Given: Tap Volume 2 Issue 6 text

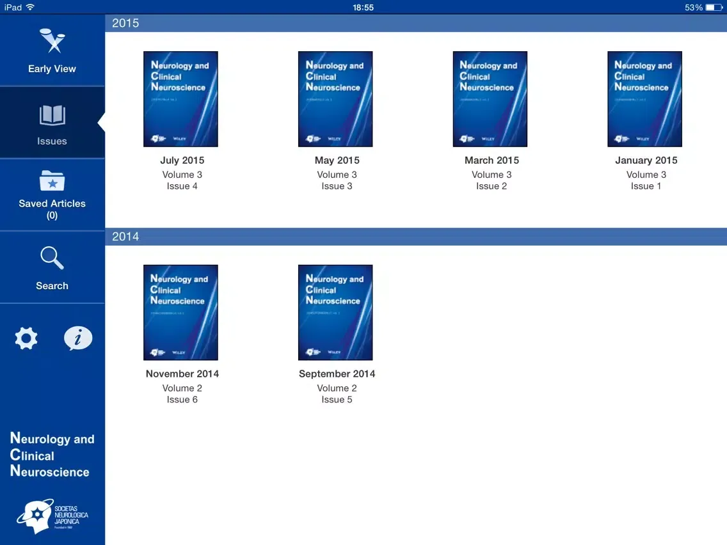Looking at the screenshot, I should point(182,393).
